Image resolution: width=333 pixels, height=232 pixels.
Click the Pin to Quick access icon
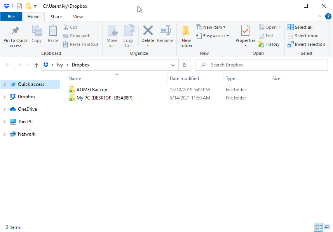pyautogui.click(x=16, y=31)
